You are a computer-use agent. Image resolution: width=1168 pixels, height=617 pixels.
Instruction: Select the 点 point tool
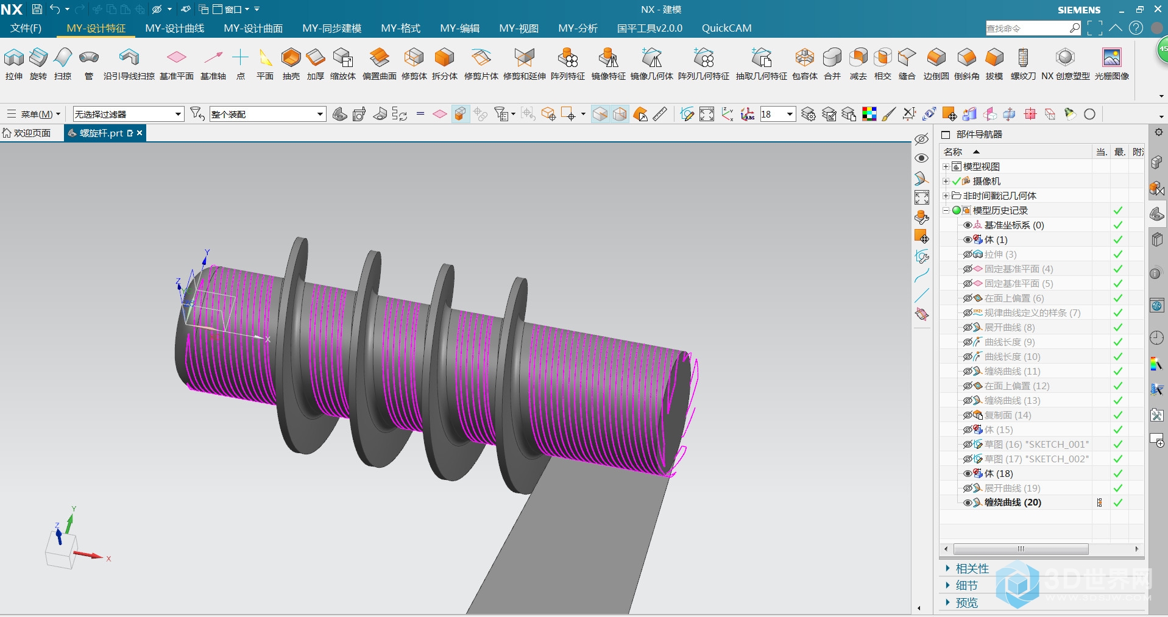(x=241, y=64)
